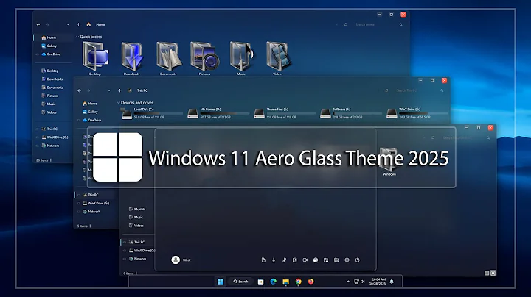Open File Explorer from taskbar
This screenshot has height=297, width=531.
pos(286,282)
